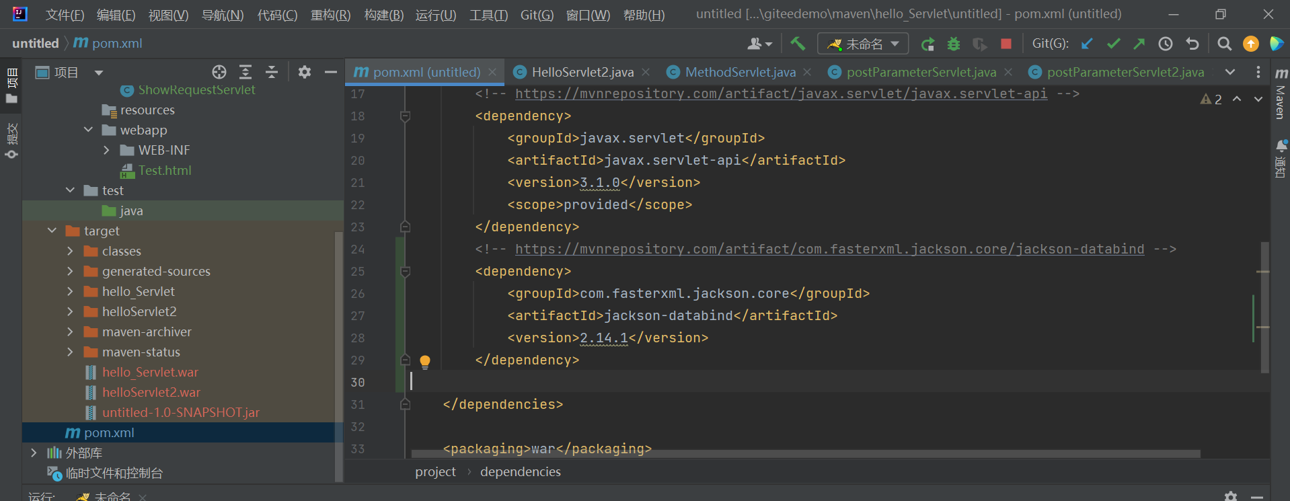Switch to the MethodServlet.java tab
This screenshot has width=1290, height=501.
[740, 72]
